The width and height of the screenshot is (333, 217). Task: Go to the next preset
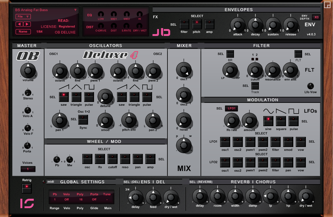click(27, 24)
